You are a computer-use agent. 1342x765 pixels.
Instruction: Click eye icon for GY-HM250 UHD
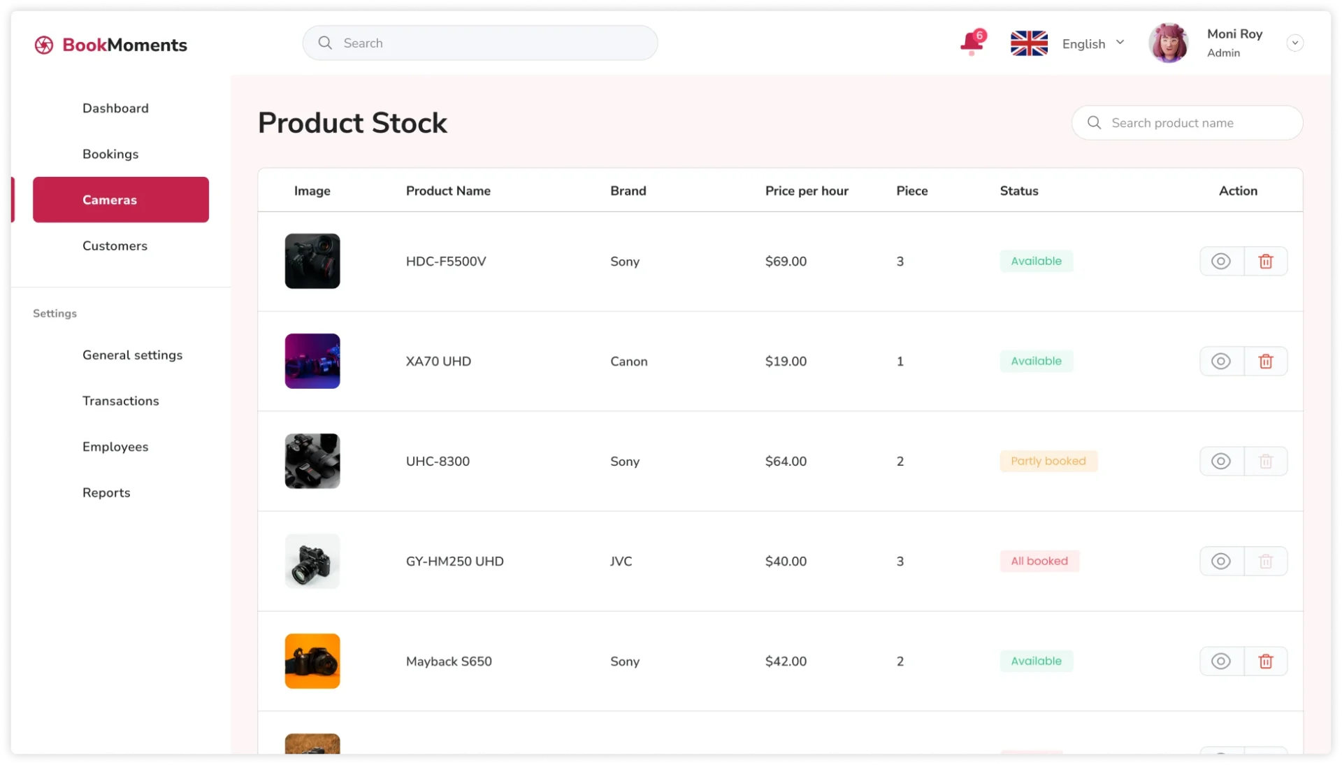pyautogui.click(x=1220, y=562)
